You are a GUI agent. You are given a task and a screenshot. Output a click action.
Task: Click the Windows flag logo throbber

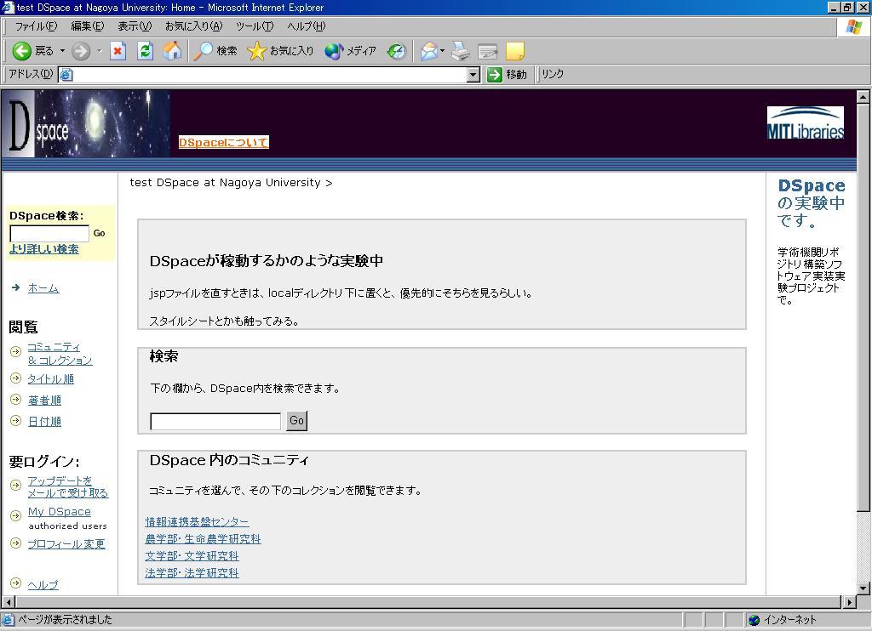coord(853,27)
